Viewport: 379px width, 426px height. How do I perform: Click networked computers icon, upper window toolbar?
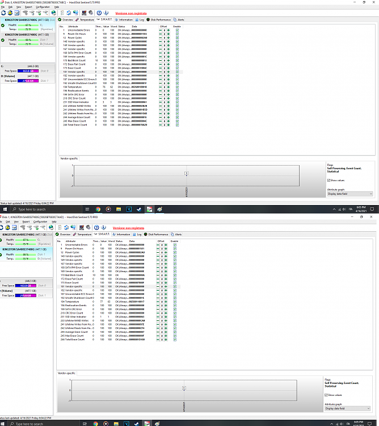click(x=75, y=12)
